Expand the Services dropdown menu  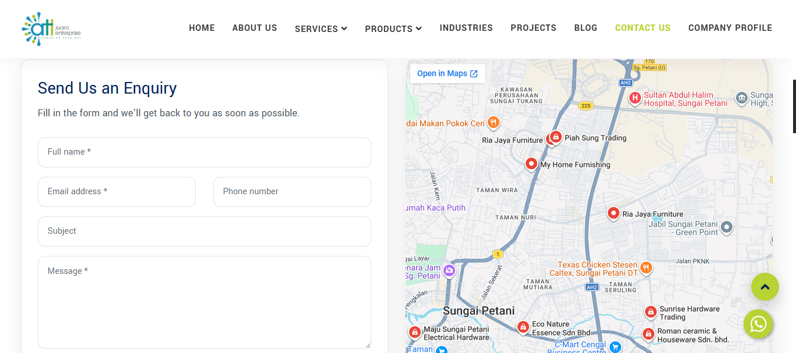321,28
